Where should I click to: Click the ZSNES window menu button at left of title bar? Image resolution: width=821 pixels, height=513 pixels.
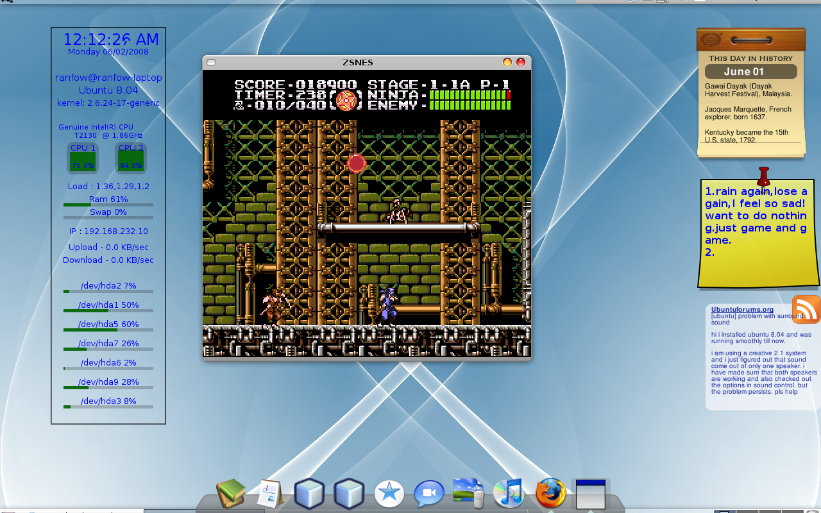point(211,62)
